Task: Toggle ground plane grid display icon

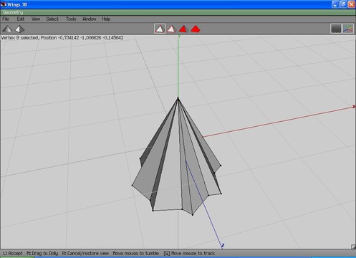Action: (x=336, y=29)
